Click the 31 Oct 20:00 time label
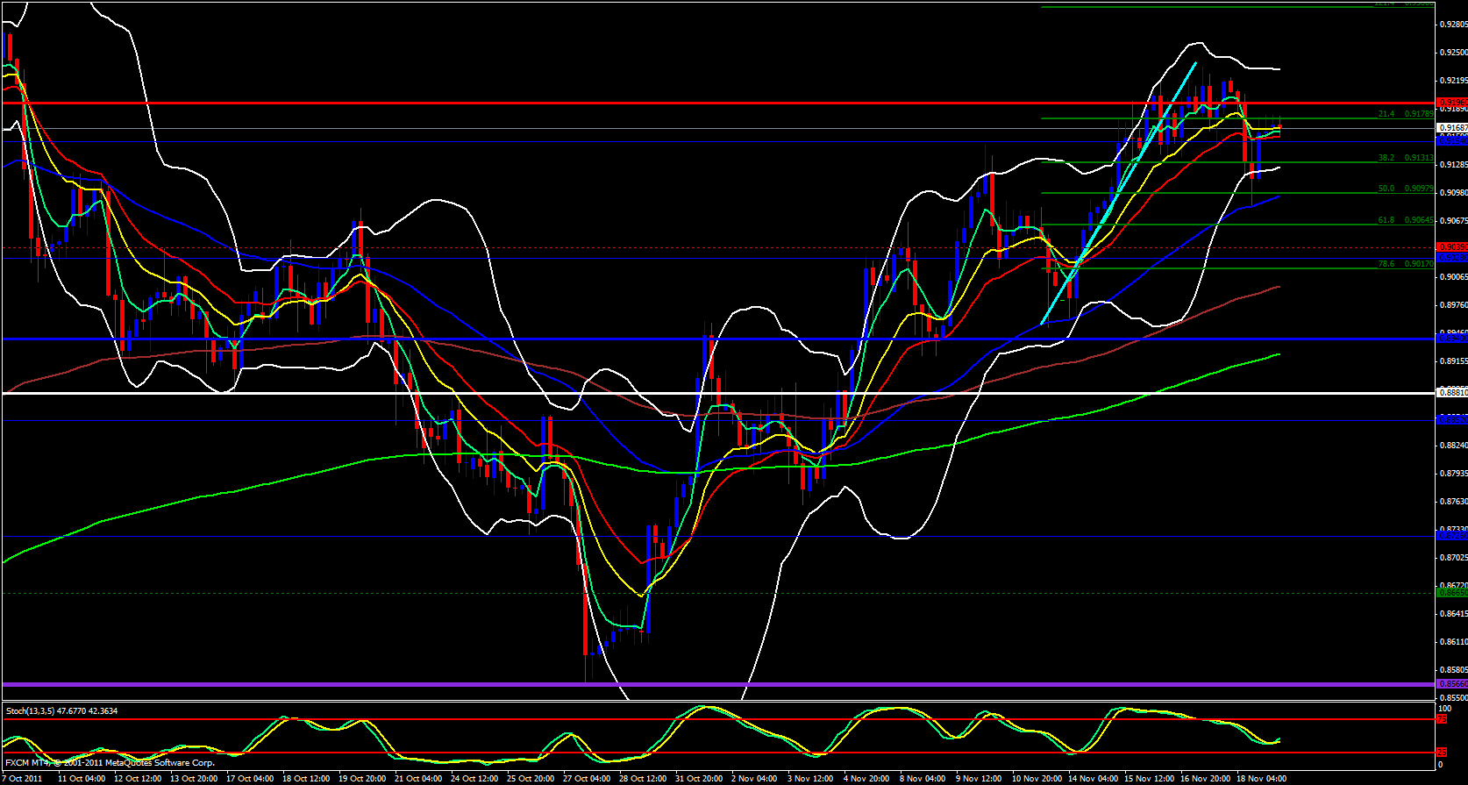The height and width of the screenshot is (785, 1468). [699, 778]
